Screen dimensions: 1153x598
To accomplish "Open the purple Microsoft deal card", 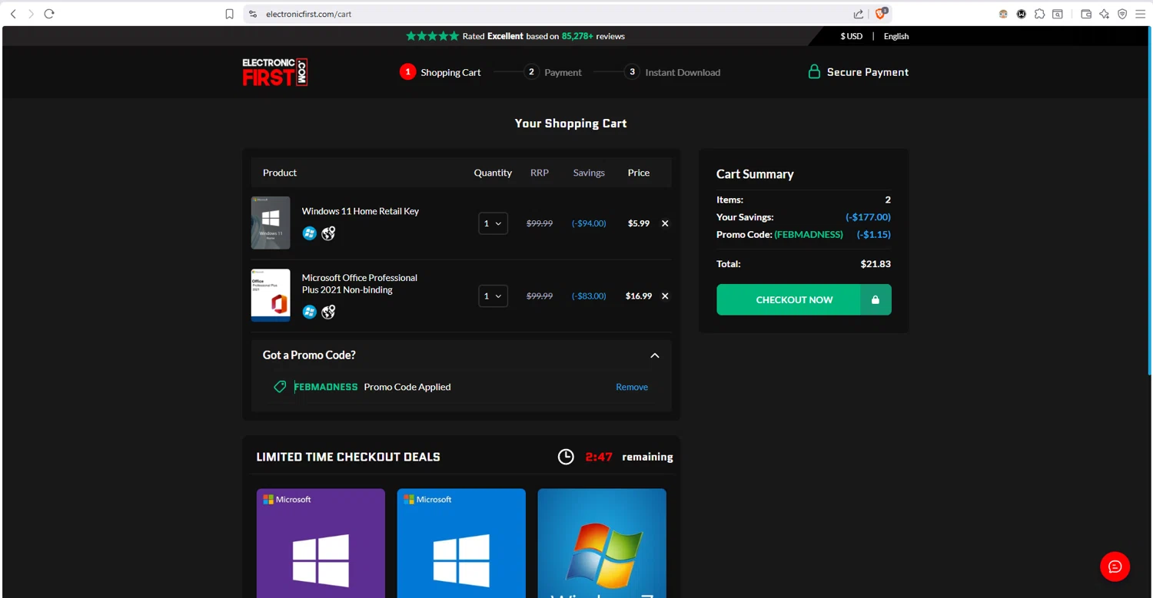I will click(x=321, y=543).
